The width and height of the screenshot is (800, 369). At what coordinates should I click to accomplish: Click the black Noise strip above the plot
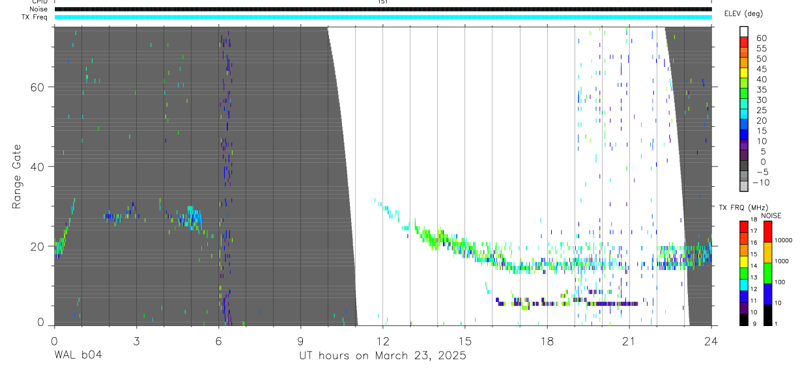[x=383, y=9]
